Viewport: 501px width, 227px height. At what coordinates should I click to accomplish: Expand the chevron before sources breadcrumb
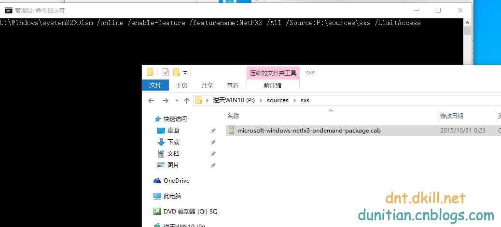click(261, 100)
